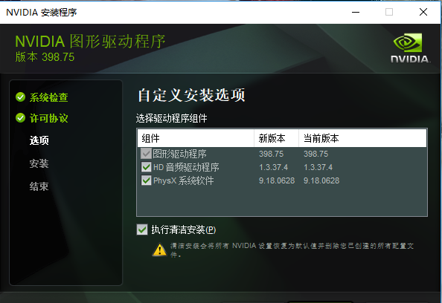
Task: Minimize the NVIDIA 安装程序 window
Action: [356, 12]
